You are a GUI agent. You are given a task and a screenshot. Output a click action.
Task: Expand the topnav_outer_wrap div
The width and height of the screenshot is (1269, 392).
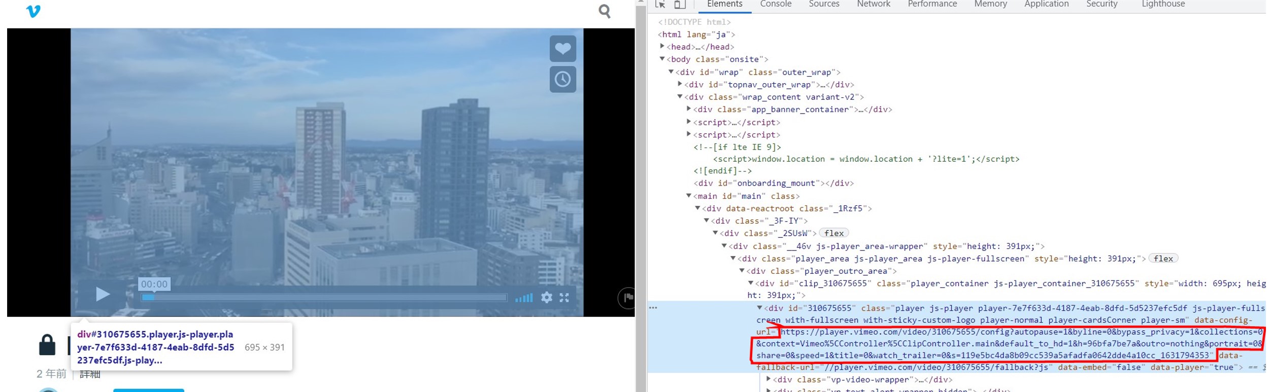[x=680, y=84]
